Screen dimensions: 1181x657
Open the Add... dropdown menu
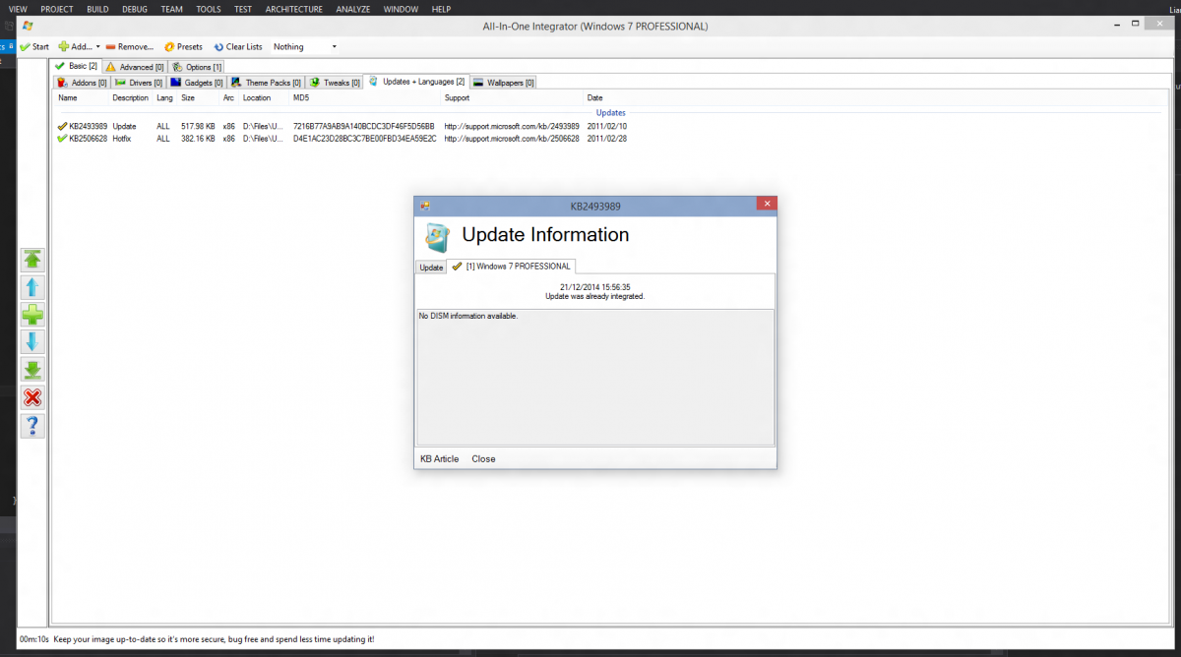[79, 46]
